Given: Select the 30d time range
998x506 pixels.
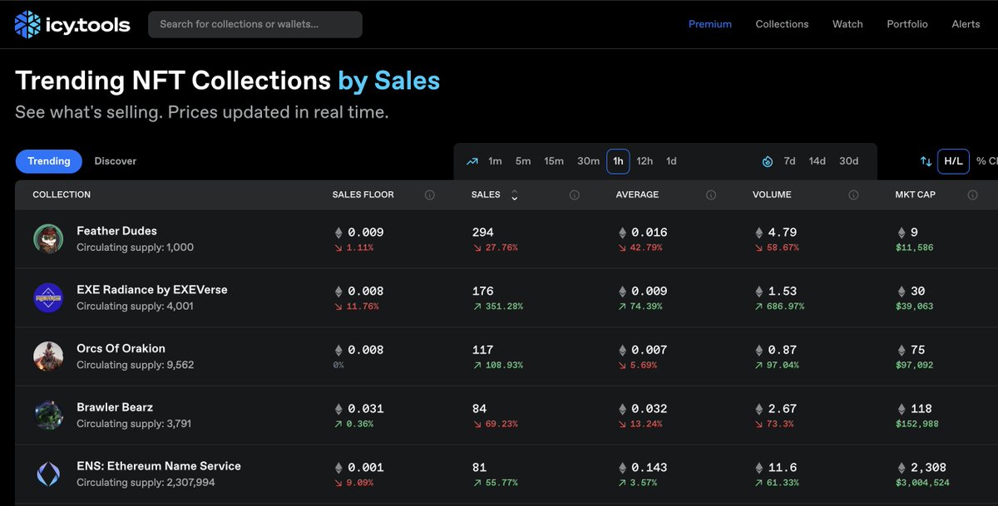Looking at the screenshot, I should click(848, 161).
